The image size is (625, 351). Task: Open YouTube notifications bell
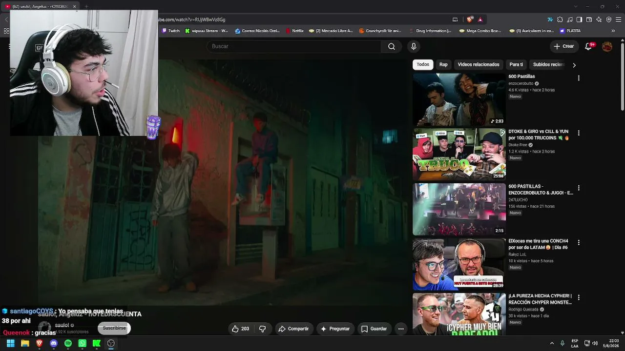(590, 46)
